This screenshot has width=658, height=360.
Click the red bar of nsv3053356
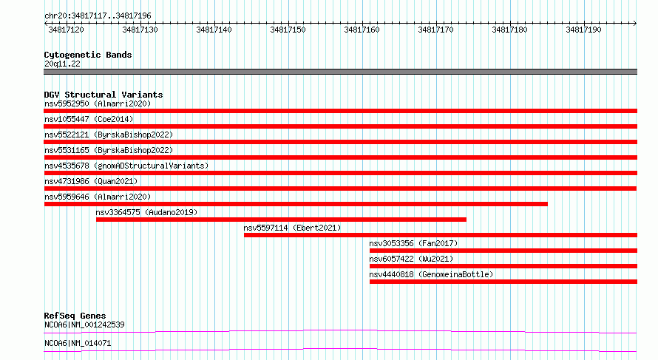click(503, 251)
